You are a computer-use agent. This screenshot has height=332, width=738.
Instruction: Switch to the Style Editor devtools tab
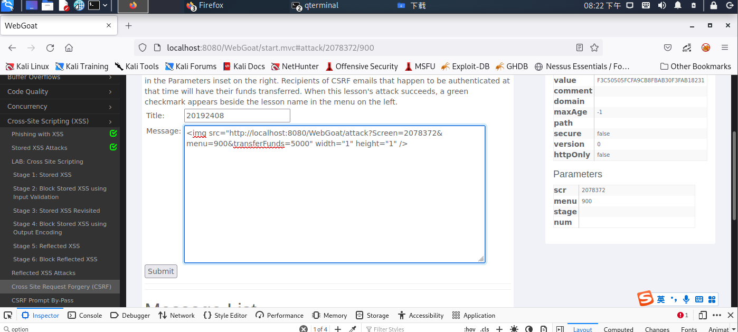click(225, 315)
